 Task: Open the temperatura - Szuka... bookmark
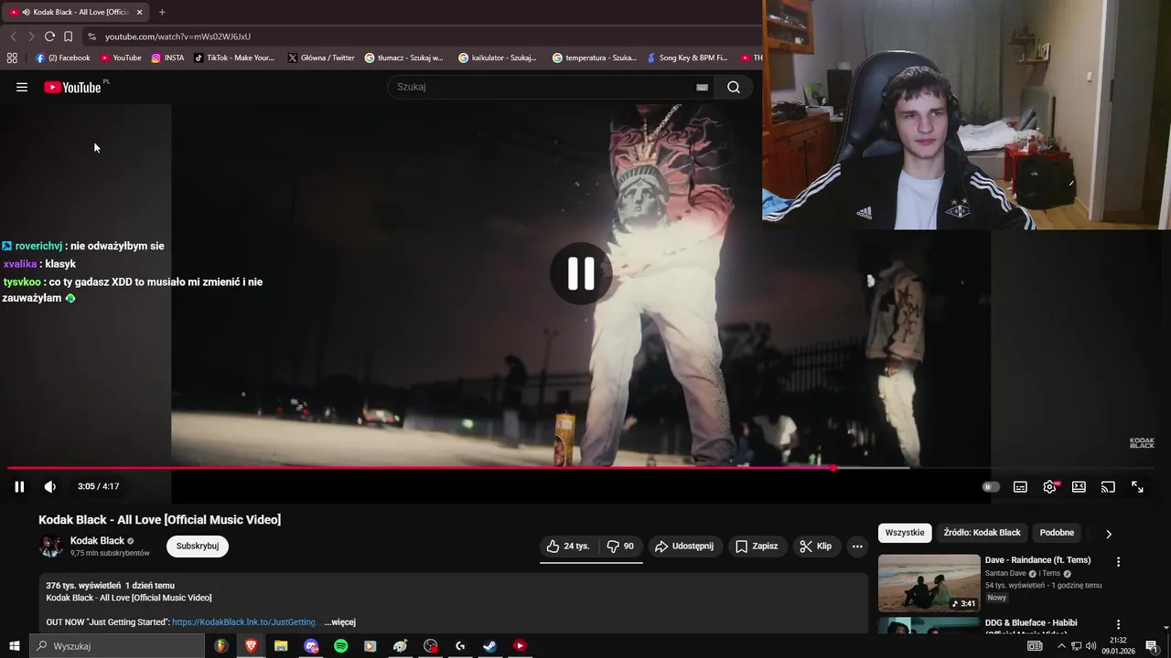[x=595, y=58]
